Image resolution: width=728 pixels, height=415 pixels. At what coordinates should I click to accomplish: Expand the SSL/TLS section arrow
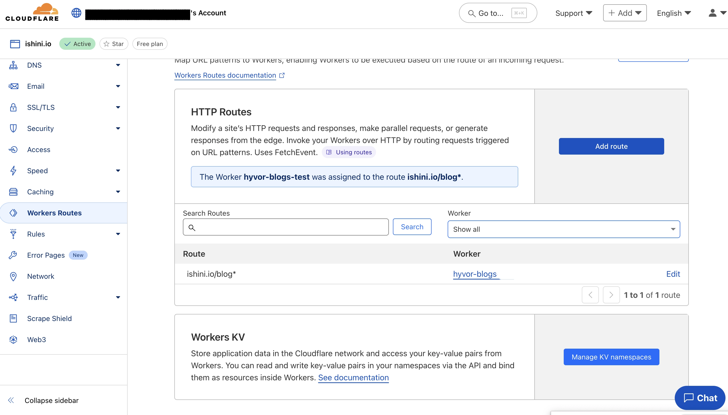[118, 107]
